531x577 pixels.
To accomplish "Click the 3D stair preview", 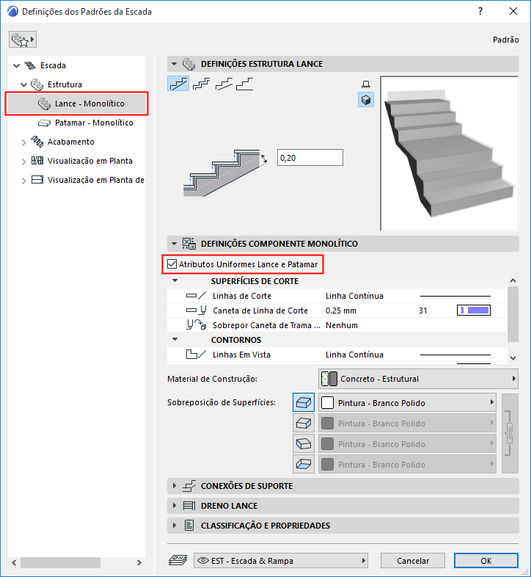I will pyautogui.click(x=450, y=153).
